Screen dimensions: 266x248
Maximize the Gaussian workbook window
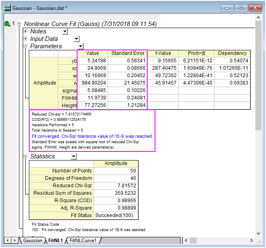(x=241, y=7)
